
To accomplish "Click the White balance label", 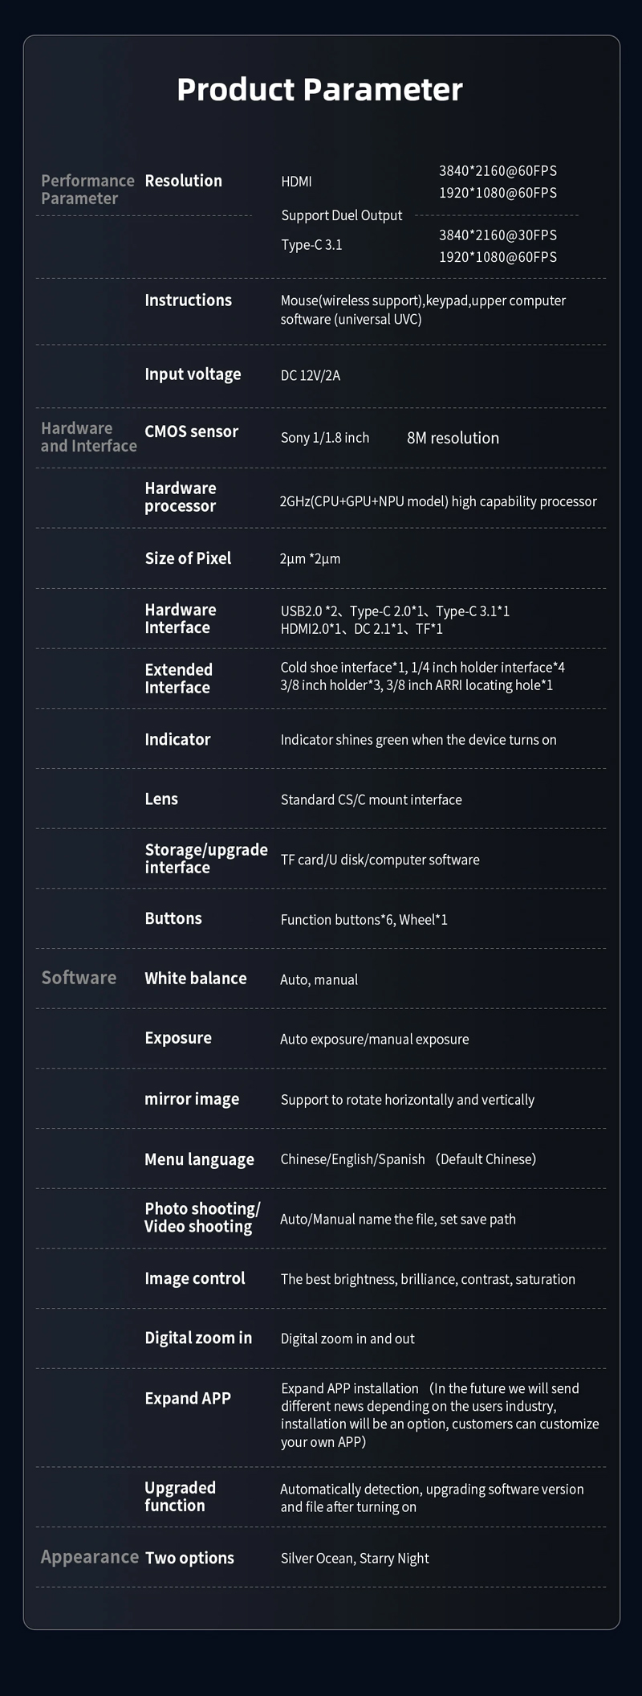I will (195, 979).
